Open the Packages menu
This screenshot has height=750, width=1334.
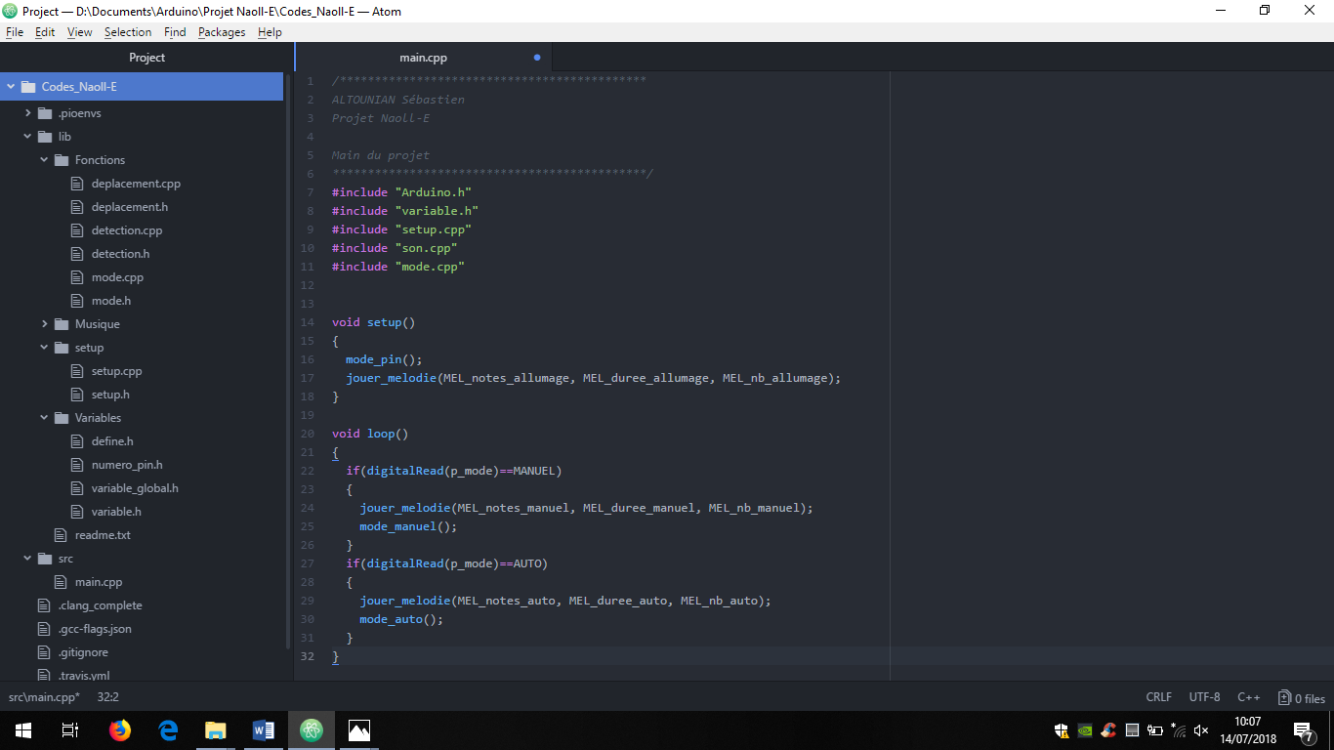pos(222,32)
